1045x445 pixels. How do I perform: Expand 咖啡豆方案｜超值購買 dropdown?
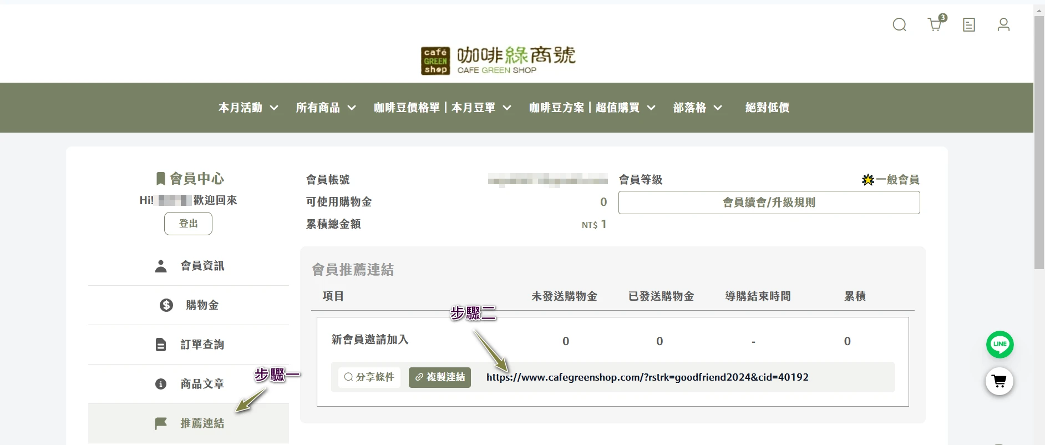coord(592,108)
